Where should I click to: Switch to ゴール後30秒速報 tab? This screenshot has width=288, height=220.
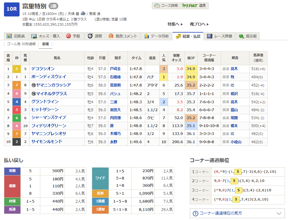[x=21, y=44]
